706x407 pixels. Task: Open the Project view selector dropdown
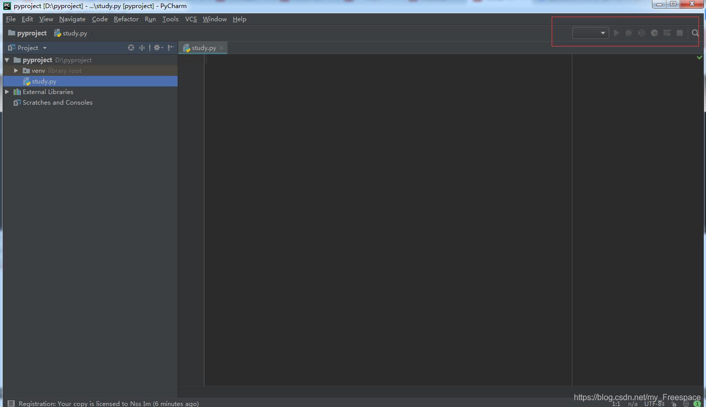tap(28, 48)
